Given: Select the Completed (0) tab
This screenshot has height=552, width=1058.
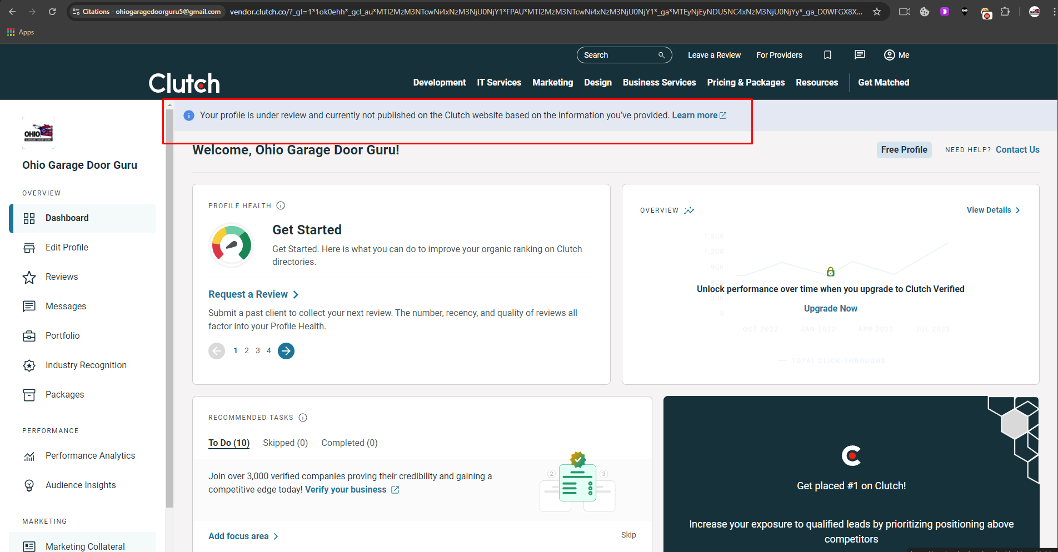Looking at the screenshot, I should (349, 443).
